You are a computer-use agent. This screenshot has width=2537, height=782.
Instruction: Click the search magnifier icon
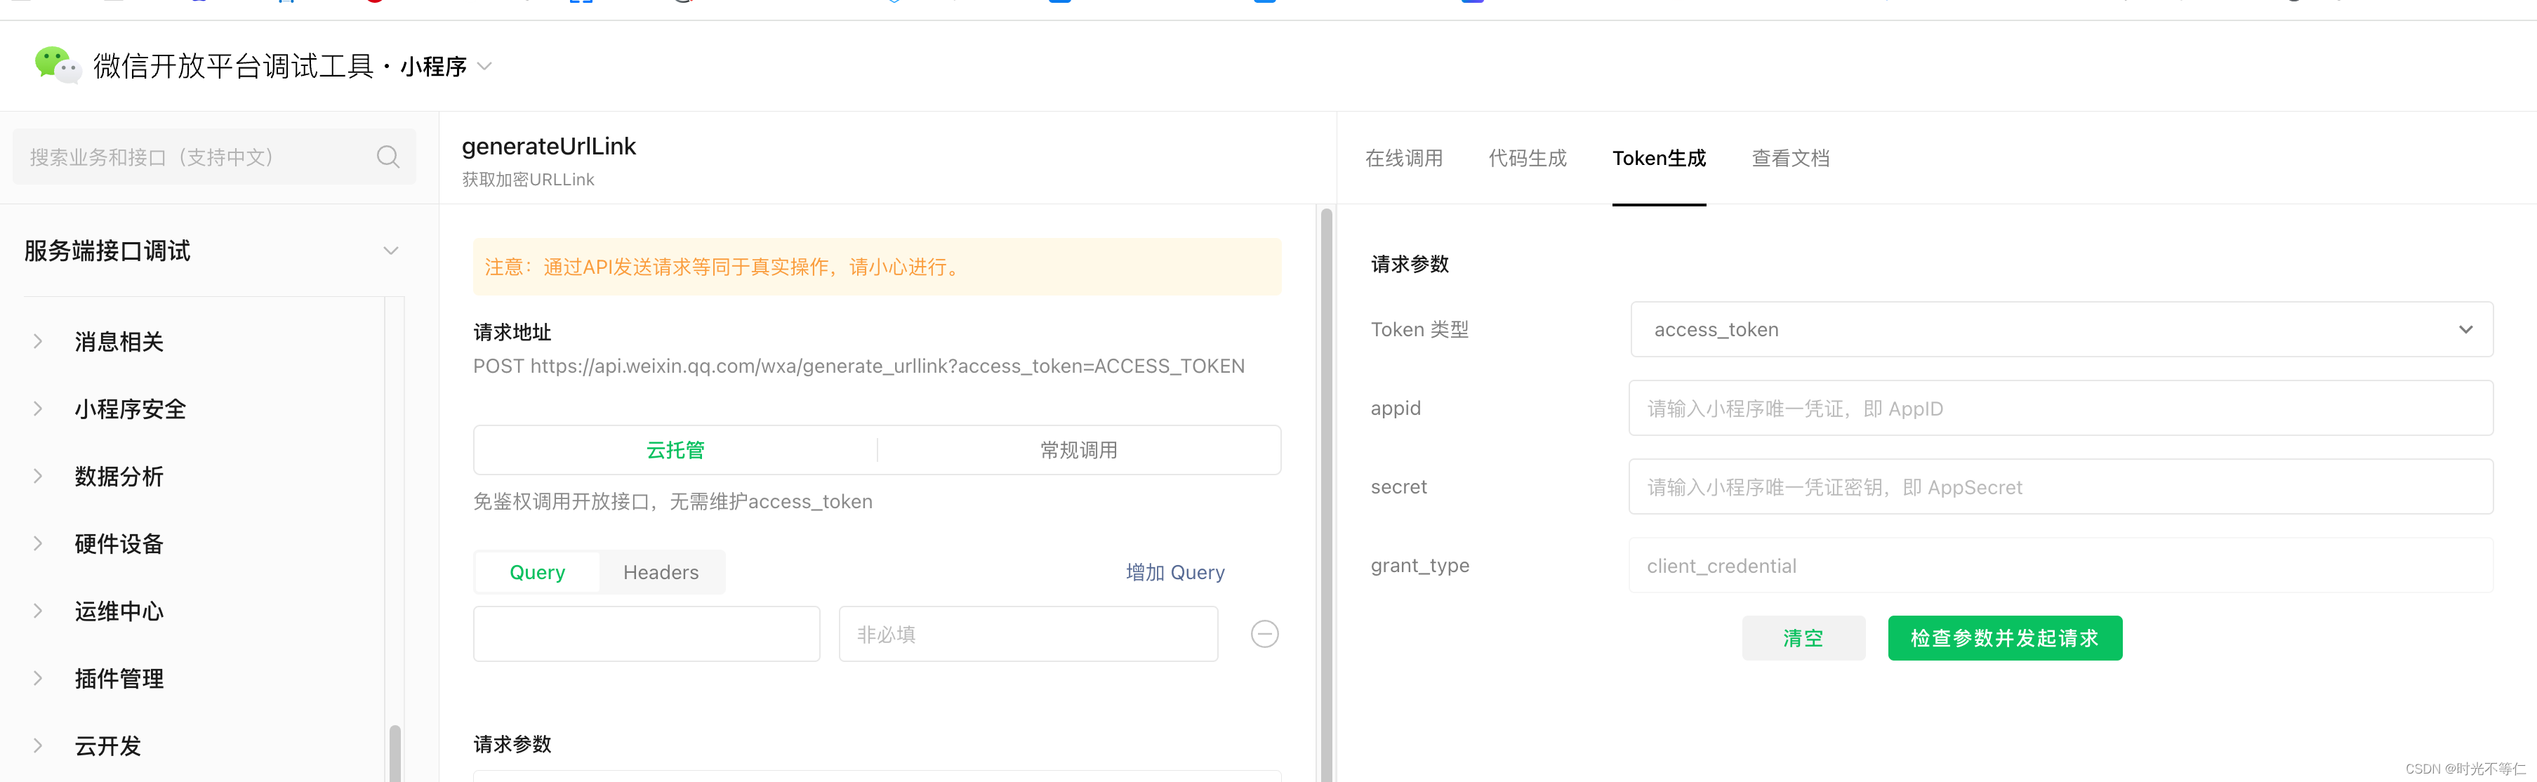[x=388, y=157]
